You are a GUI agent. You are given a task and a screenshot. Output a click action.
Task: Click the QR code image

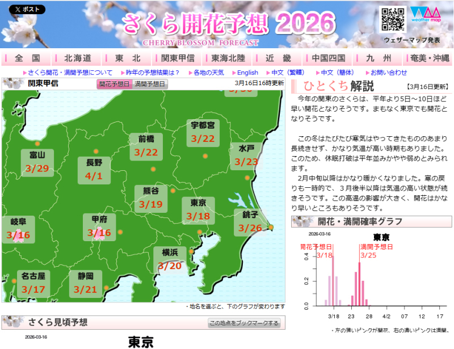click(x=393, y=20)
